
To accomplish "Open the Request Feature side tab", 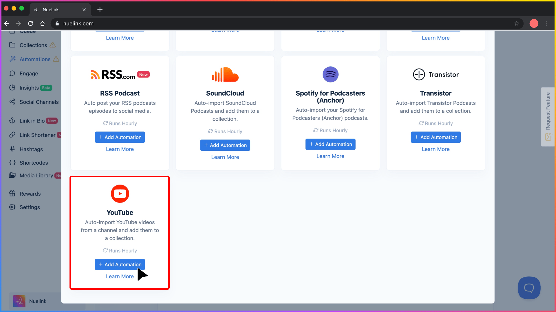I will coord(548,117).
